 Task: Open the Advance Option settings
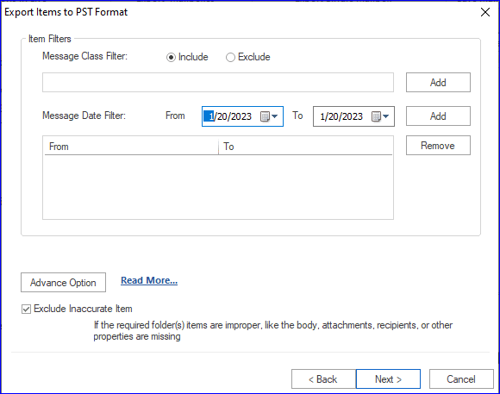pyautogui.click(x=63, y=282)
